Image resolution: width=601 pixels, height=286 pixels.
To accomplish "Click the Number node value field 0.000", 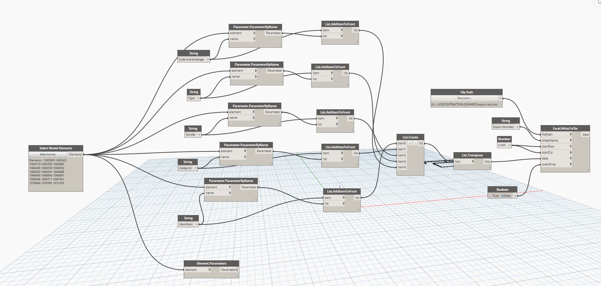I will (x=502, y=145).
